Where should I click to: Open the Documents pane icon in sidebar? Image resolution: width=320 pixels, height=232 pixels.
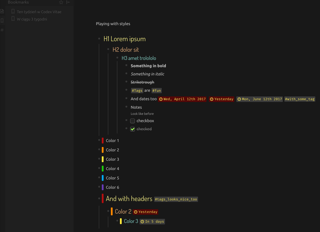pyautogui.click(x=2, y=11)
